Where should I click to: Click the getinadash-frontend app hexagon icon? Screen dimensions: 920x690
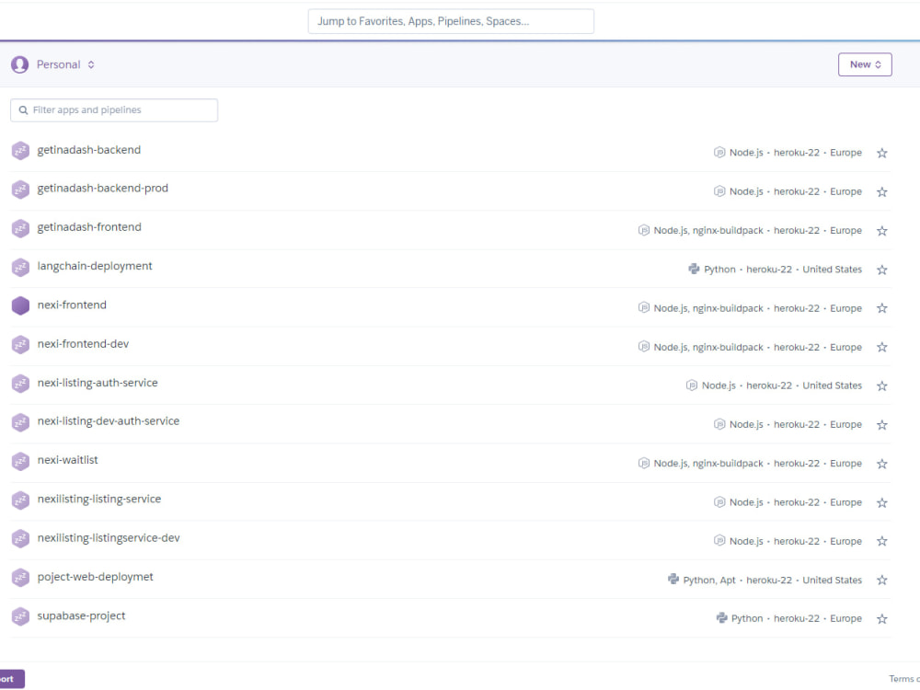pyautogui.click(x=20, y=228)
